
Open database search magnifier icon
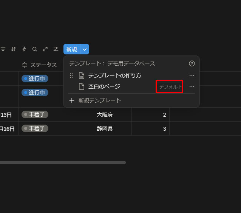(x=35, y=49)
